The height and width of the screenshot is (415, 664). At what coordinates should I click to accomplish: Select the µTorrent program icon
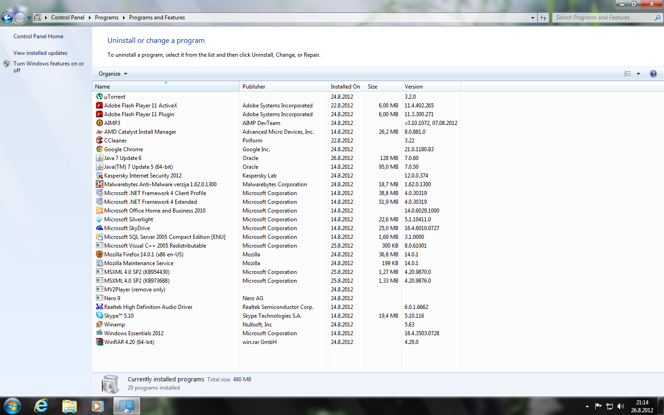[x=99, y=97]
